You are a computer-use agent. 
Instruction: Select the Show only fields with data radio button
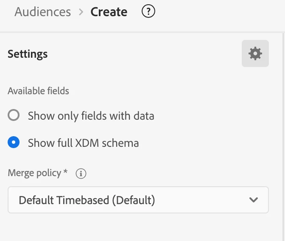[14, 115]
